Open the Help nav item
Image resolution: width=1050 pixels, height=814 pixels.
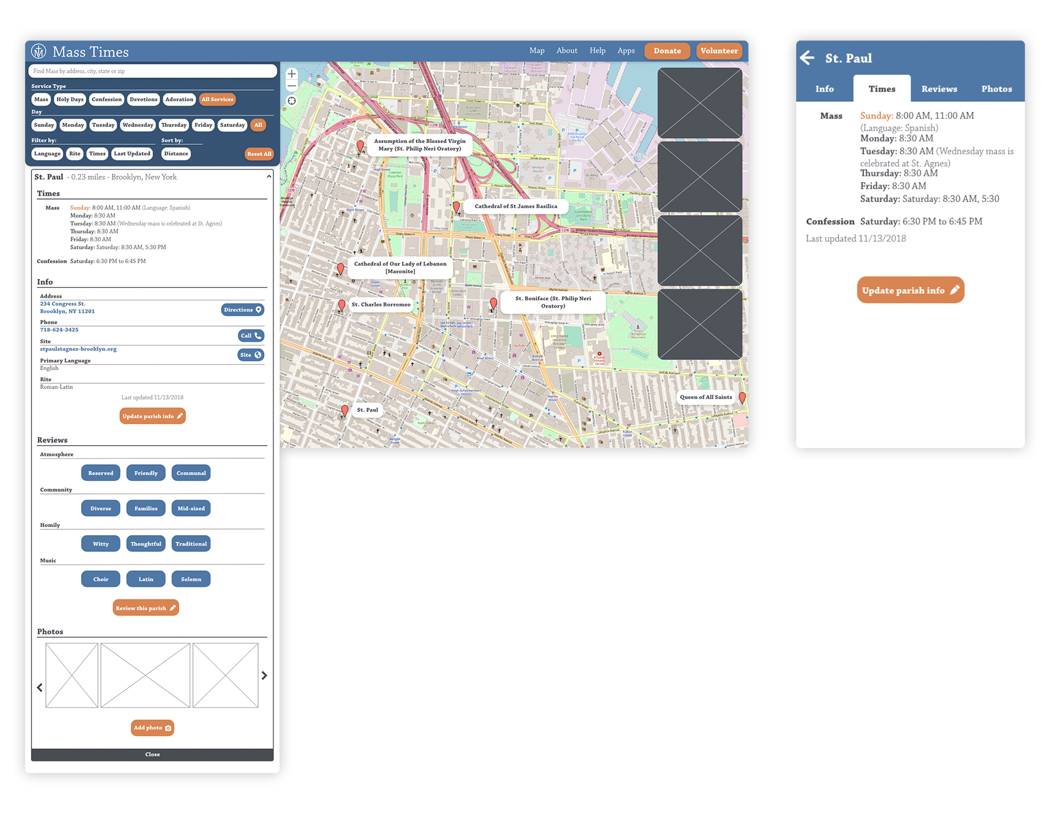click(598, 51)
